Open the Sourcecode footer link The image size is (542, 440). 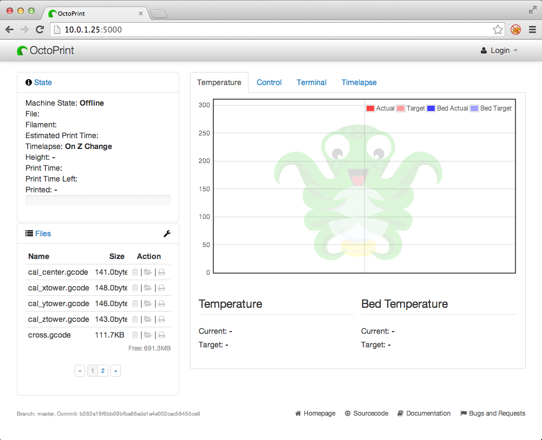click(x=367, y=413)
